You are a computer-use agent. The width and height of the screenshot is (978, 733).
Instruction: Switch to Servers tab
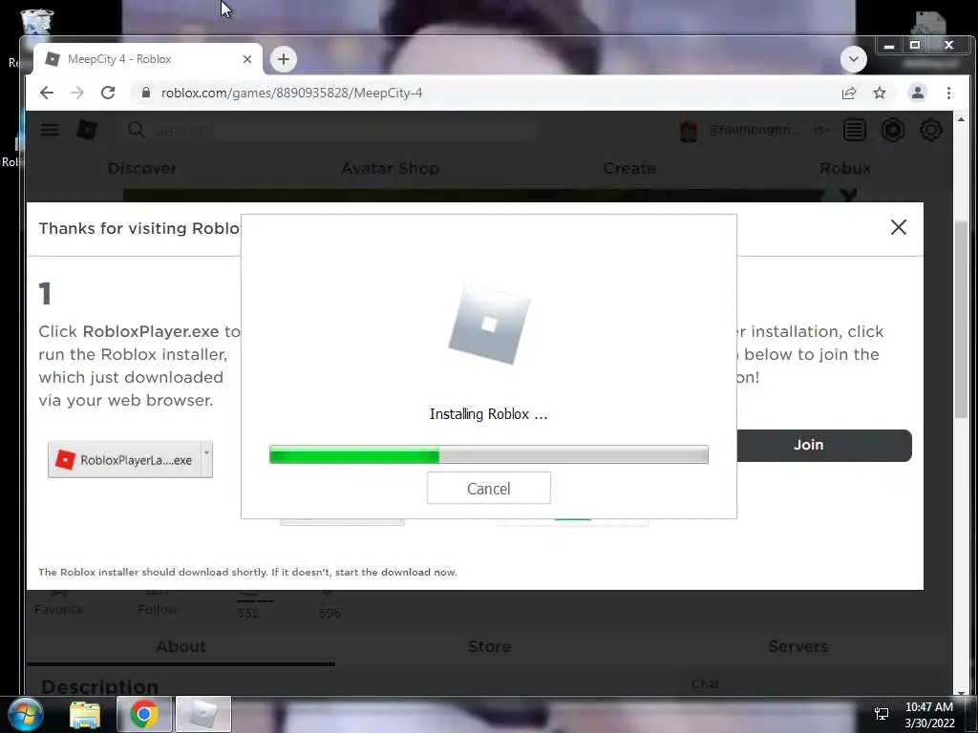(797, 646)
